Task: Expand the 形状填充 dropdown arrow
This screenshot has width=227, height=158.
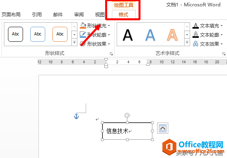Action: point(109,26)
